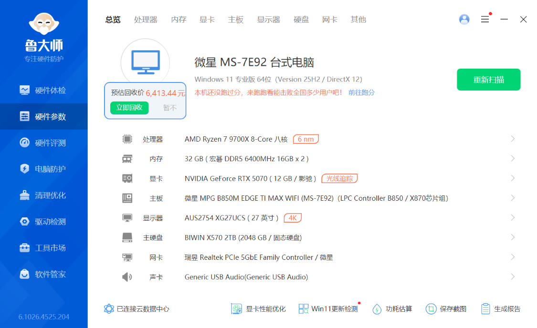Open the hamburger main menu
Screen dimensions: 537x328
coord(485,19)
